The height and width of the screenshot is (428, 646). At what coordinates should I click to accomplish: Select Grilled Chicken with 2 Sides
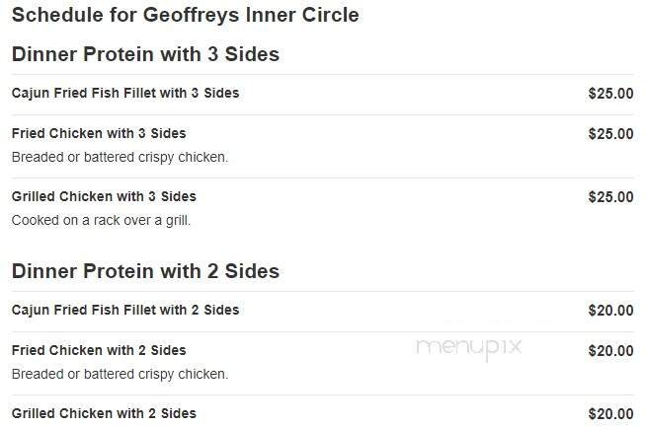[x=104, y=413]
